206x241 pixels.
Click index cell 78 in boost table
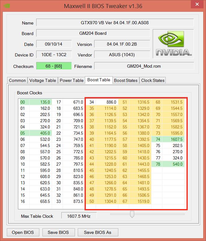click(x=157, y=164)
